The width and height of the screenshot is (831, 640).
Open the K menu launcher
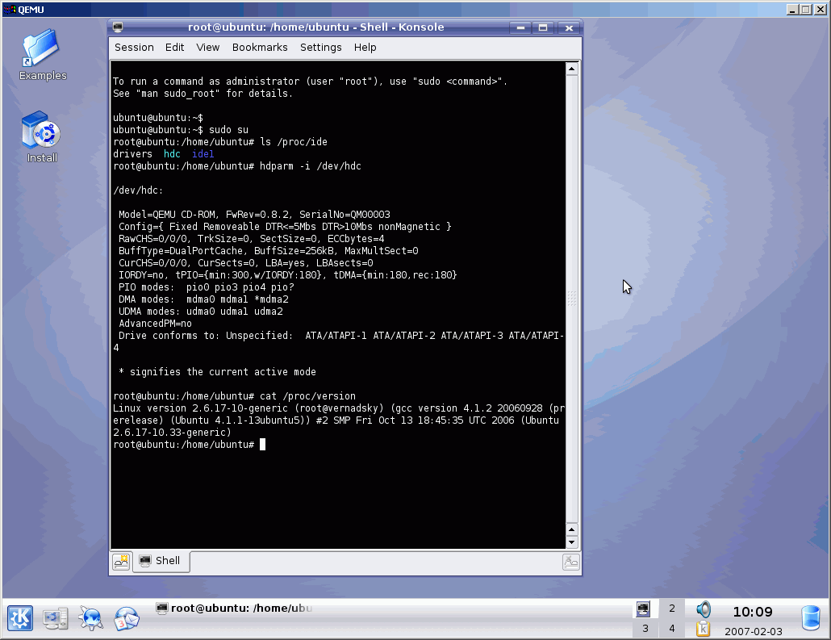pos(20,618)
